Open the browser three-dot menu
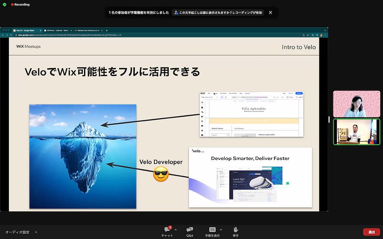 (x=325, y=35)
